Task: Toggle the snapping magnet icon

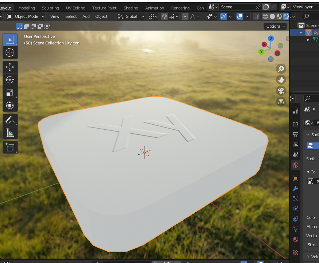Action: click(164, 16)
